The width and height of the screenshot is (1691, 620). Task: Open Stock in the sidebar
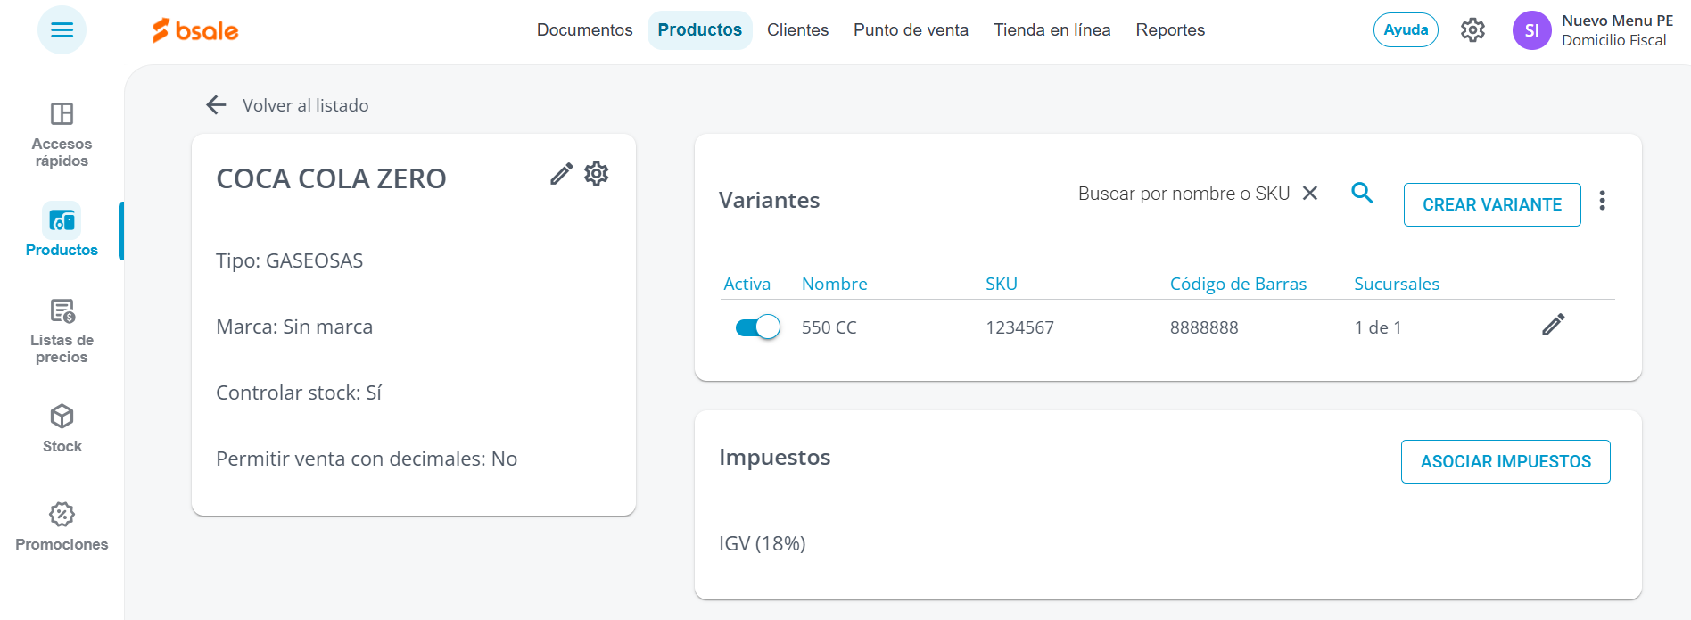pos(62,429)
